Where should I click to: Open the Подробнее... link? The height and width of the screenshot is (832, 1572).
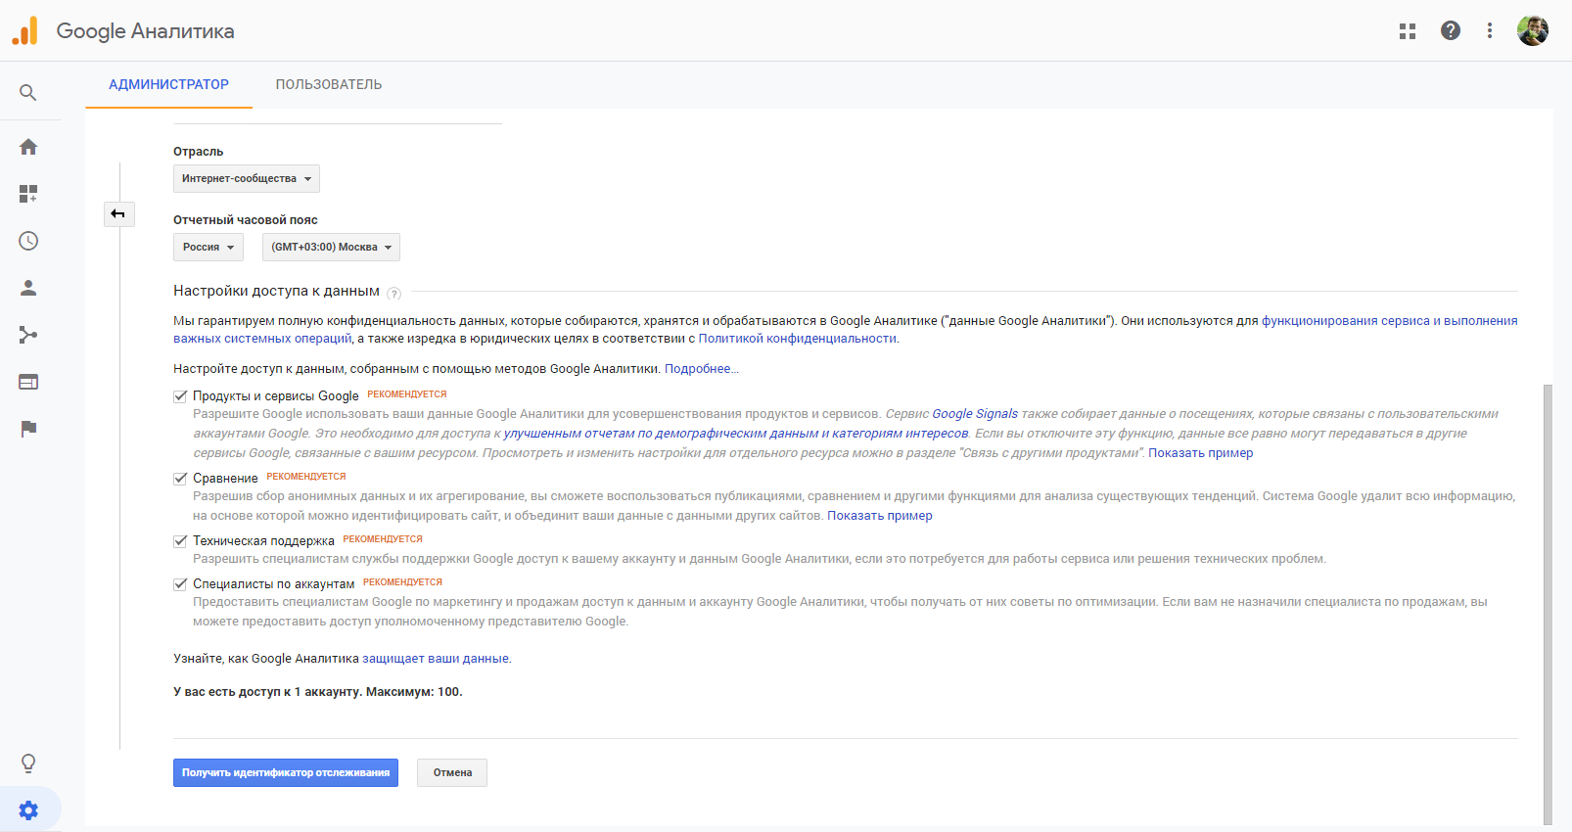point(702,369)
